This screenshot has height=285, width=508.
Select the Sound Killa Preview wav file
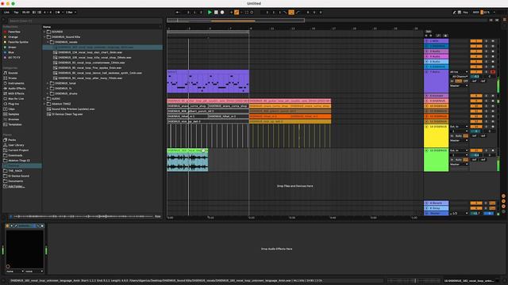tap(73, 109)
